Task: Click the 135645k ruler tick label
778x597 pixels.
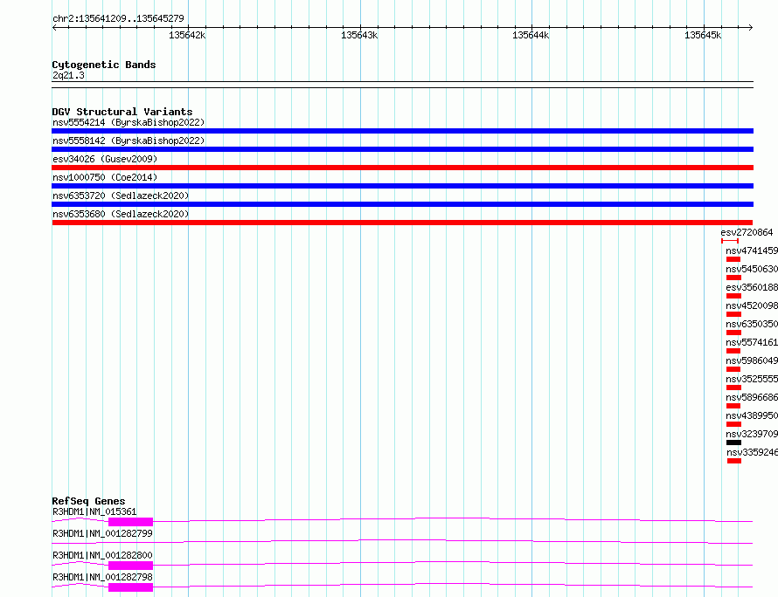Action: [x=703, y=35]
